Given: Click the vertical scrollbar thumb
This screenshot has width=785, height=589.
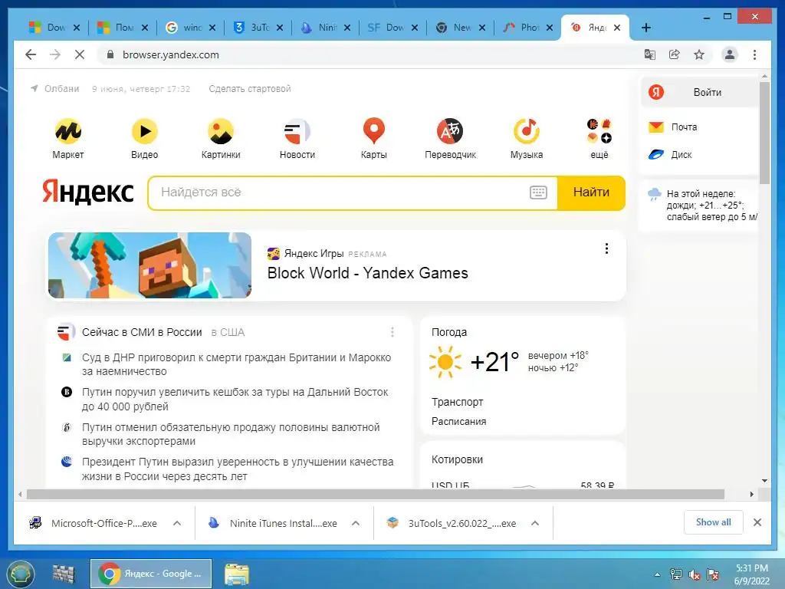Looking at the screenshot, I should coord(764,133).
